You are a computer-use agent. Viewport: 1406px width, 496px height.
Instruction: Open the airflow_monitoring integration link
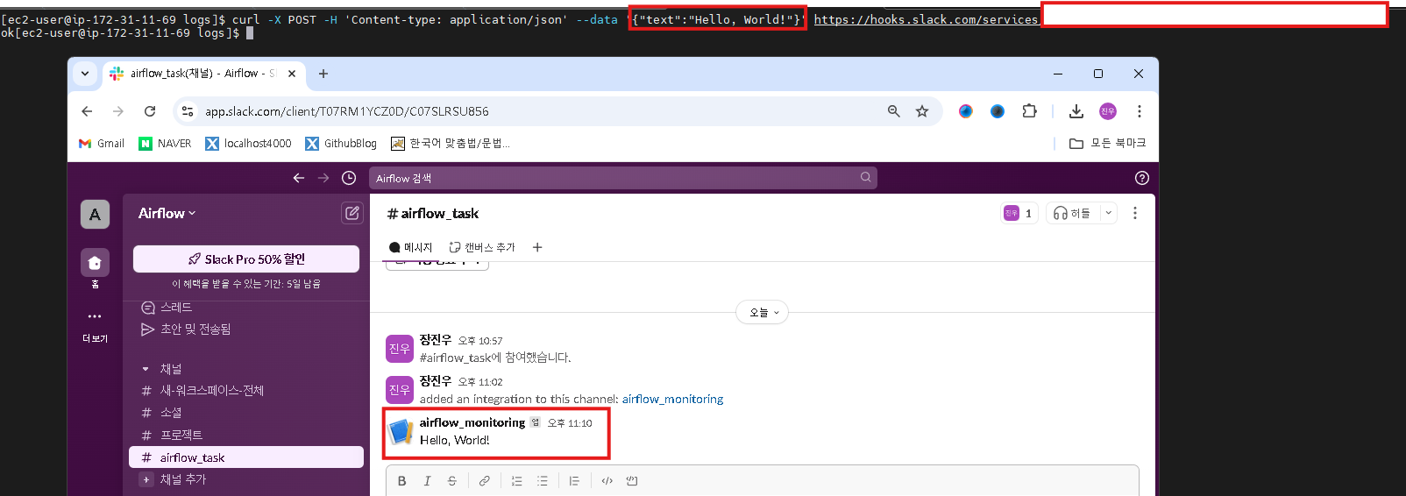672,399
